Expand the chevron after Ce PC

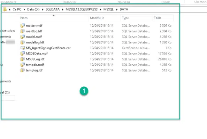pyautogui.click(x=24, y=9)
